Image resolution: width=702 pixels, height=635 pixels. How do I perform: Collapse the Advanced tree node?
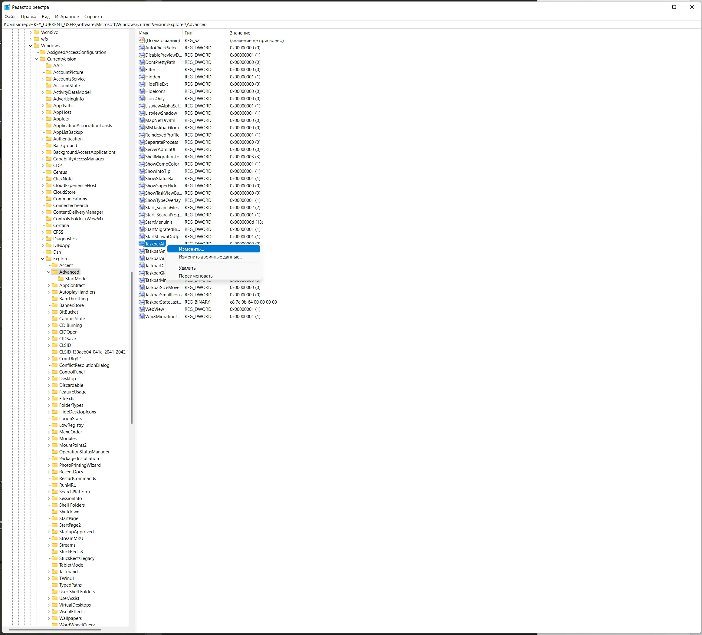click(49, 272)
